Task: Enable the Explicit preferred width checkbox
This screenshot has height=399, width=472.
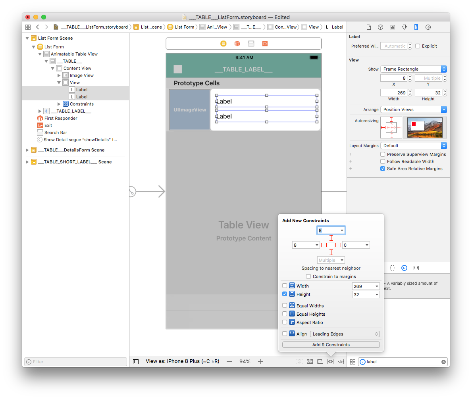Action: pos(418,46)
